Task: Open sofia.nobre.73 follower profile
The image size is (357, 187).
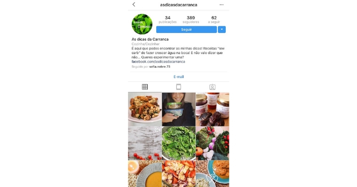Action: click(160, 67)
